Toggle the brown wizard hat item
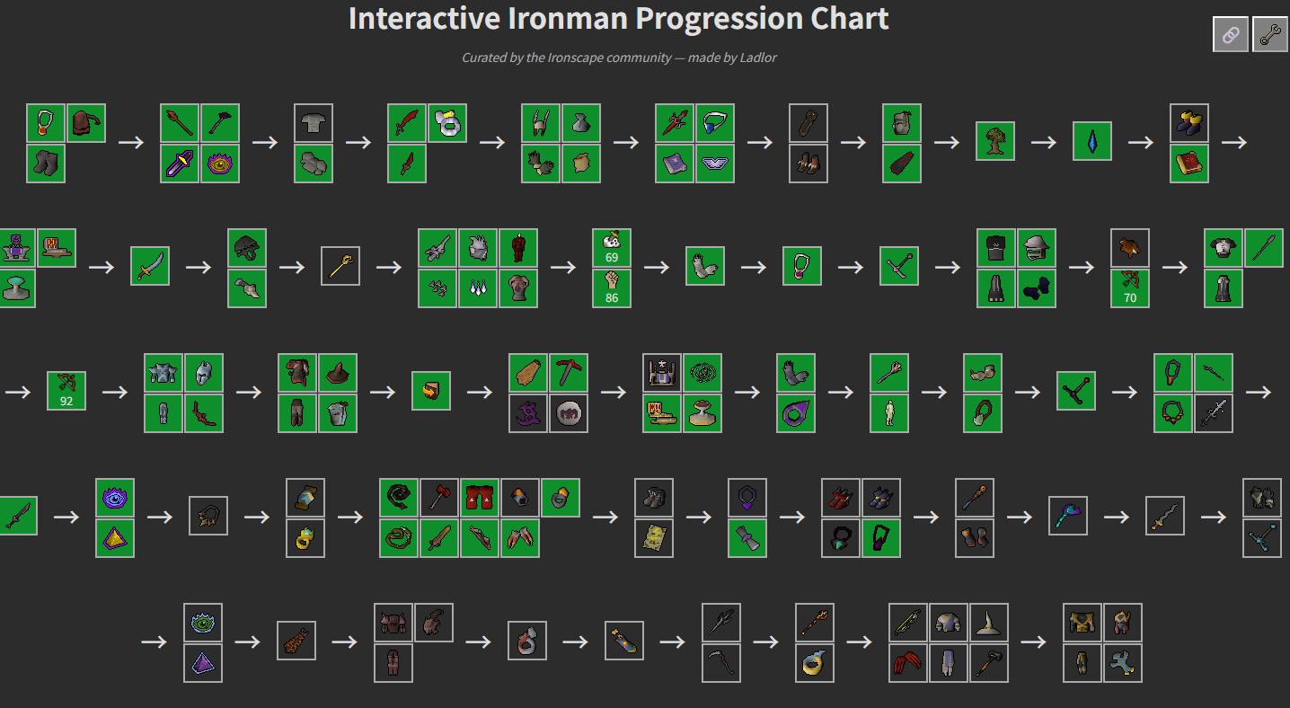The width and height of the screenshot is (1290, 708). (x=338, y=373)
